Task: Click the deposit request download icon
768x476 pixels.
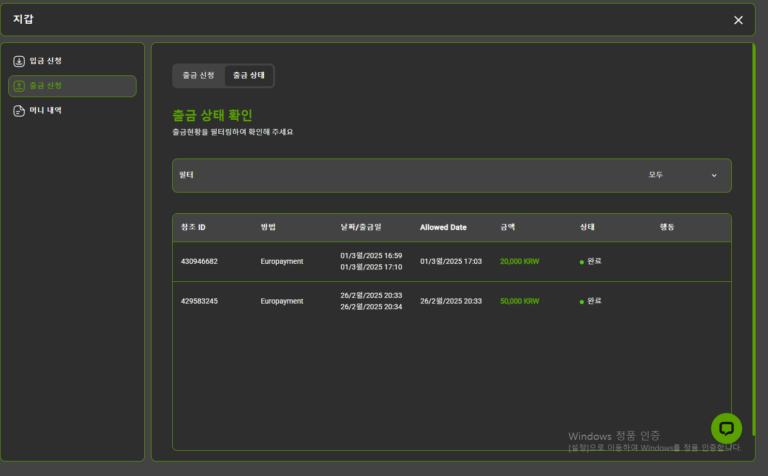Action: point(19,61)
